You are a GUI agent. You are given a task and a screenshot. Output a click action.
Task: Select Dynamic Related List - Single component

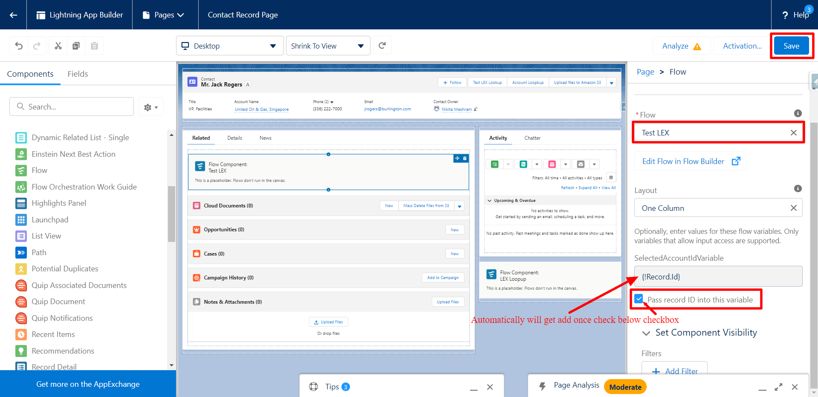tap(80, 138)
